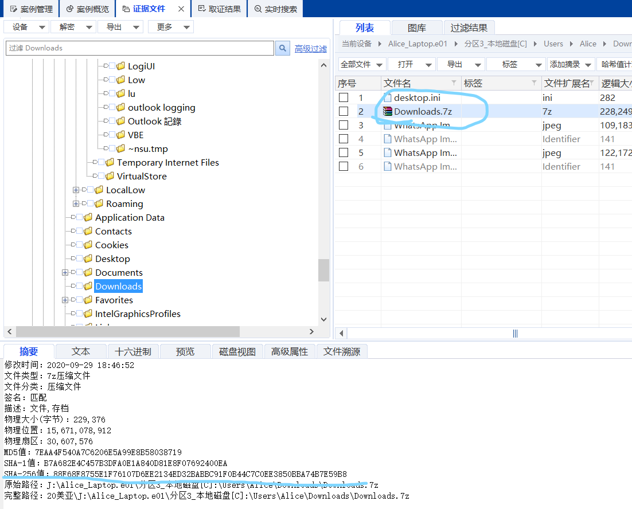Click folder tree scroll-down arrow
This screenshot has width=632, height=509.
(323, 319)
